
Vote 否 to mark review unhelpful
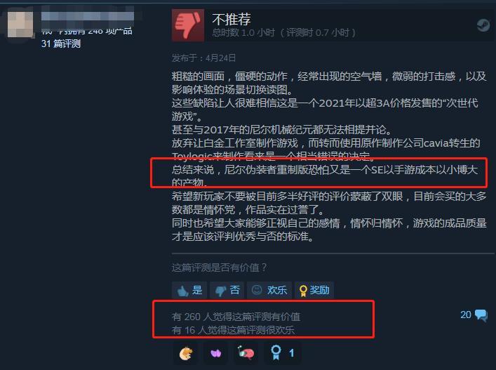coord(227,290)
